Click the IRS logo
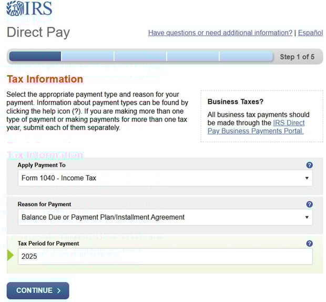This screenshot has height=302, width=326. [x=29, y=9]
